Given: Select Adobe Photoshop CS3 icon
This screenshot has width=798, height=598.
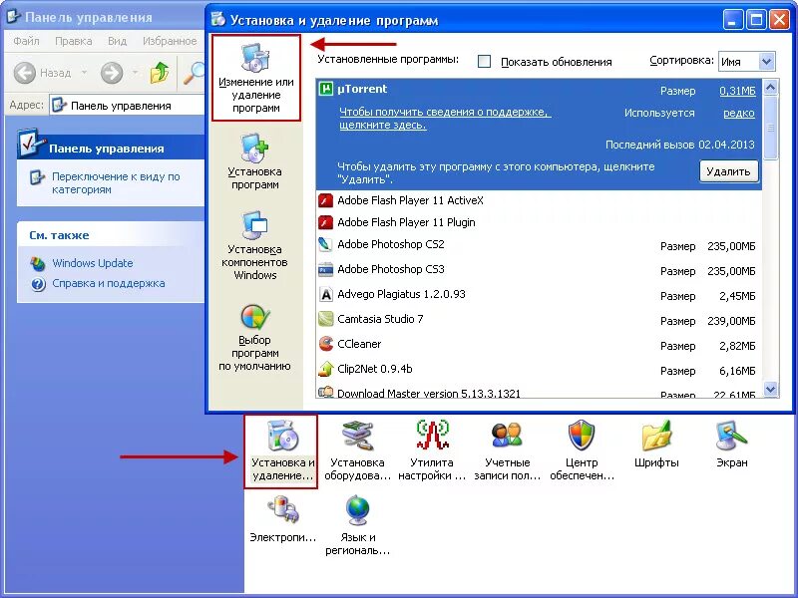Looking at the screenshot, I should 325,269.
